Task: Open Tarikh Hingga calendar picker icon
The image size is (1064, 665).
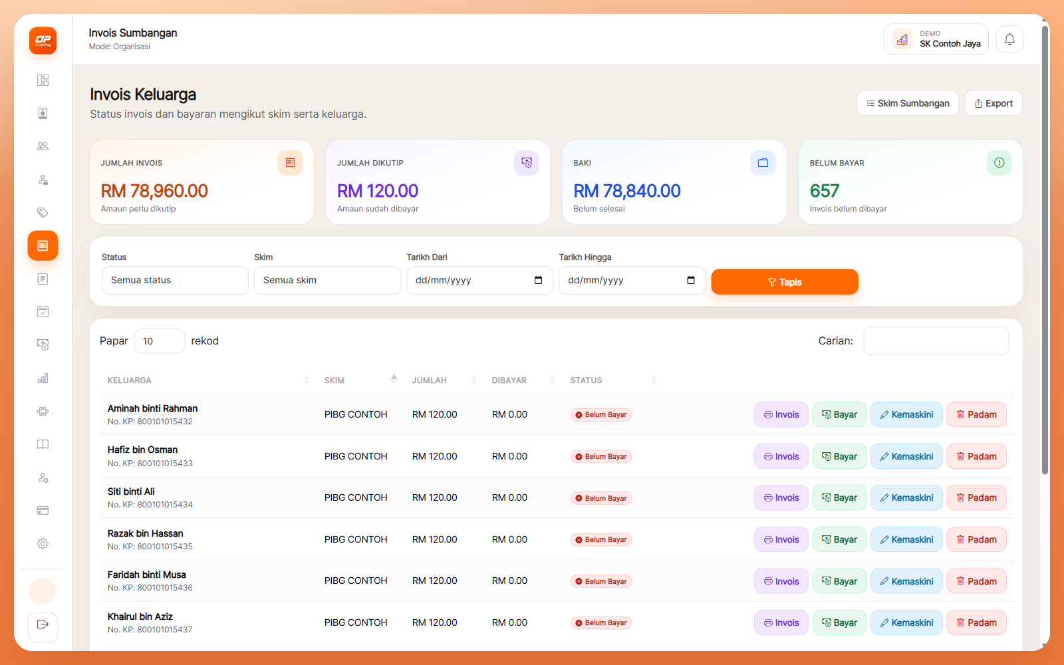Action: pos(691,280)
